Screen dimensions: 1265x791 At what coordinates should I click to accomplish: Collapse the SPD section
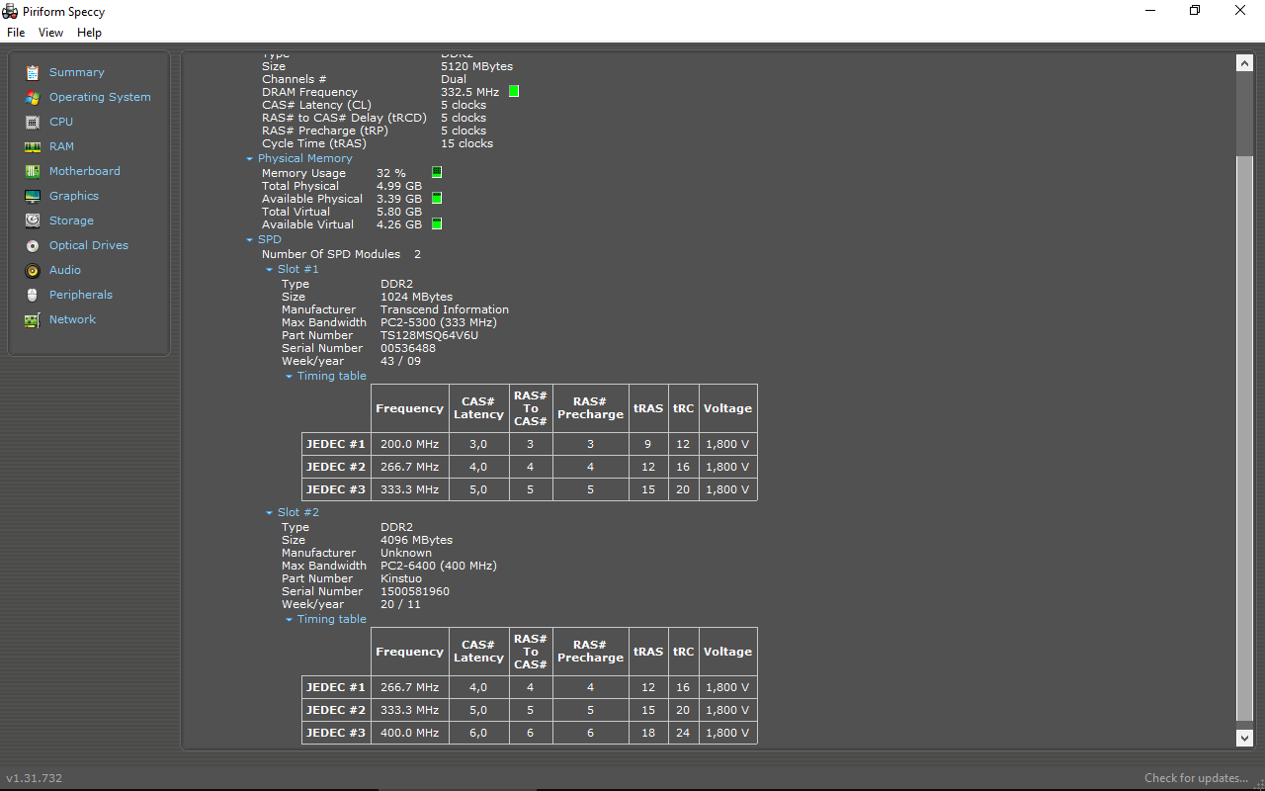tap(250, 240)
